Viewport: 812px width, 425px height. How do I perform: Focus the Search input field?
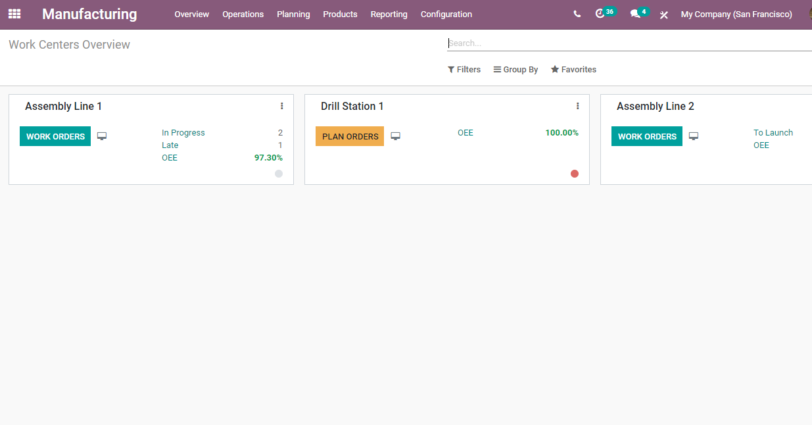click(x=629, y=43)
